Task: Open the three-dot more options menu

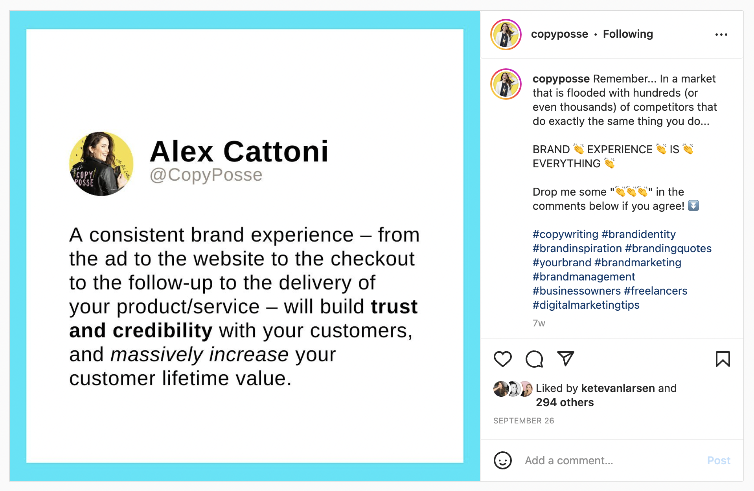Action: tap(721, 35)
